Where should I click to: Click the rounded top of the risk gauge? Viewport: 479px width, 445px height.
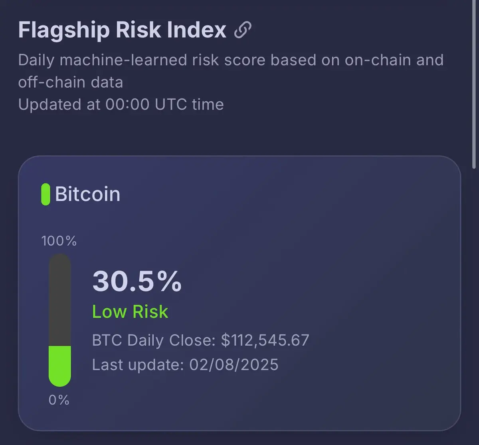tap(60, 259)
